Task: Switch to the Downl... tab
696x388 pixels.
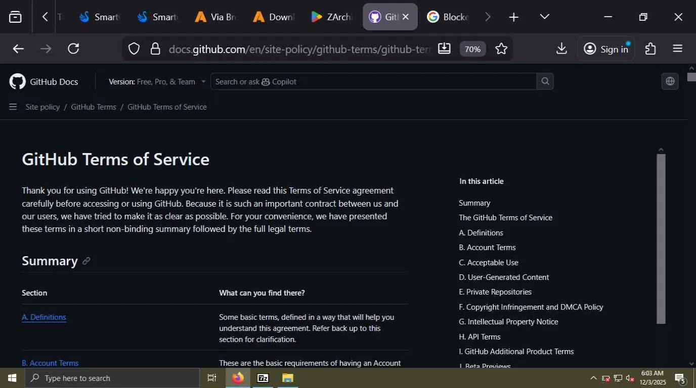Action: (274, 17)
